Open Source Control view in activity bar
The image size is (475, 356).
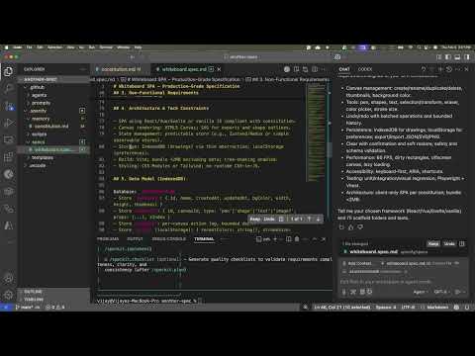click(x=9, y=106)
